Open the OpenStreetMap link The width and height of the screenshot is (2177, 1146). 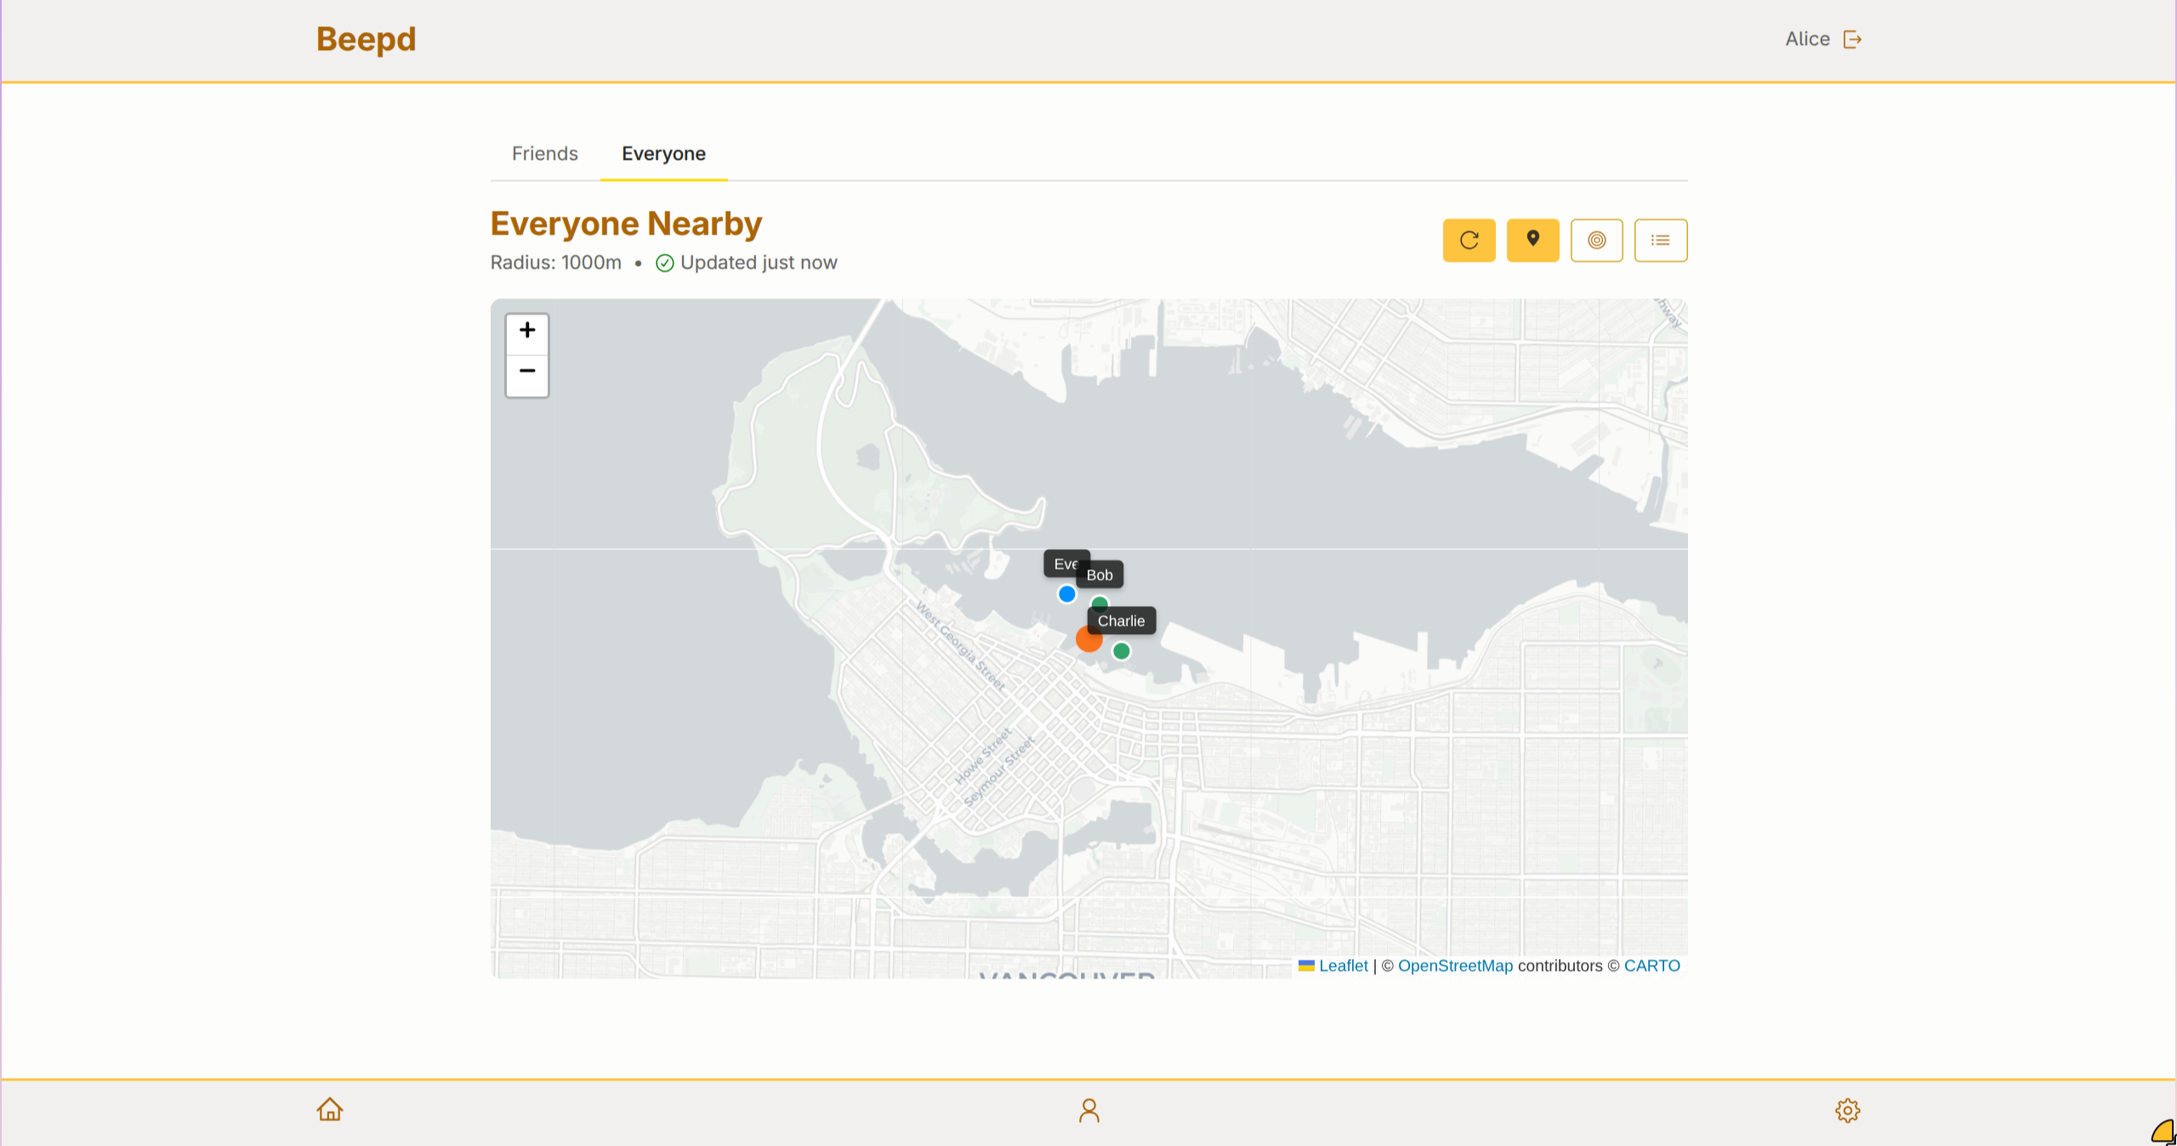coord(1455,966)
